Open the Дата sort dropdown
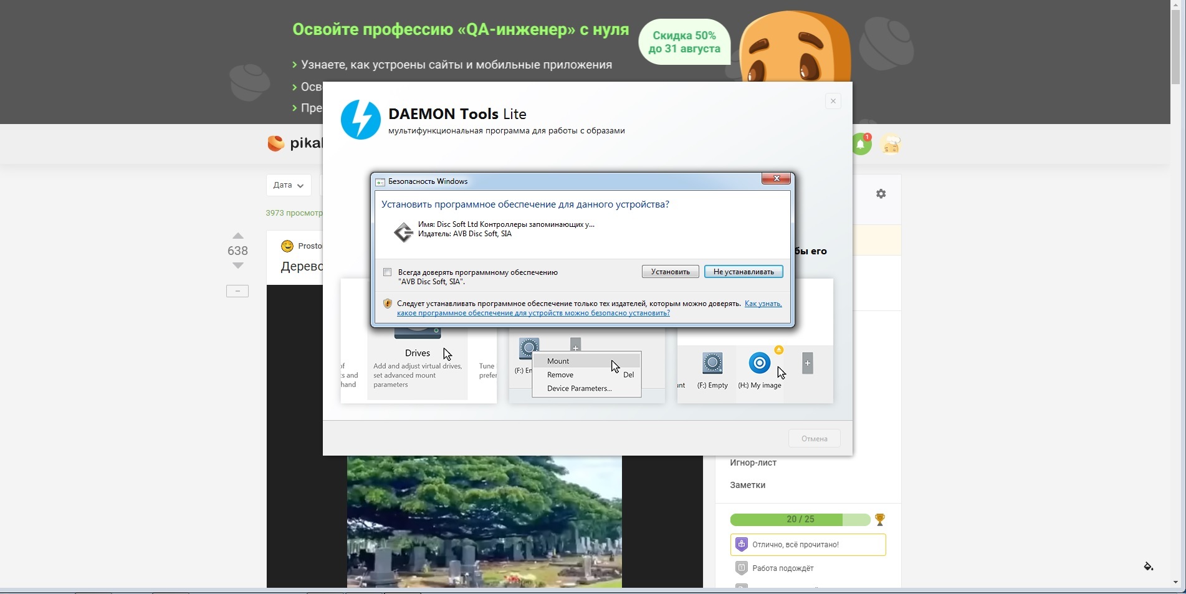 289,185
